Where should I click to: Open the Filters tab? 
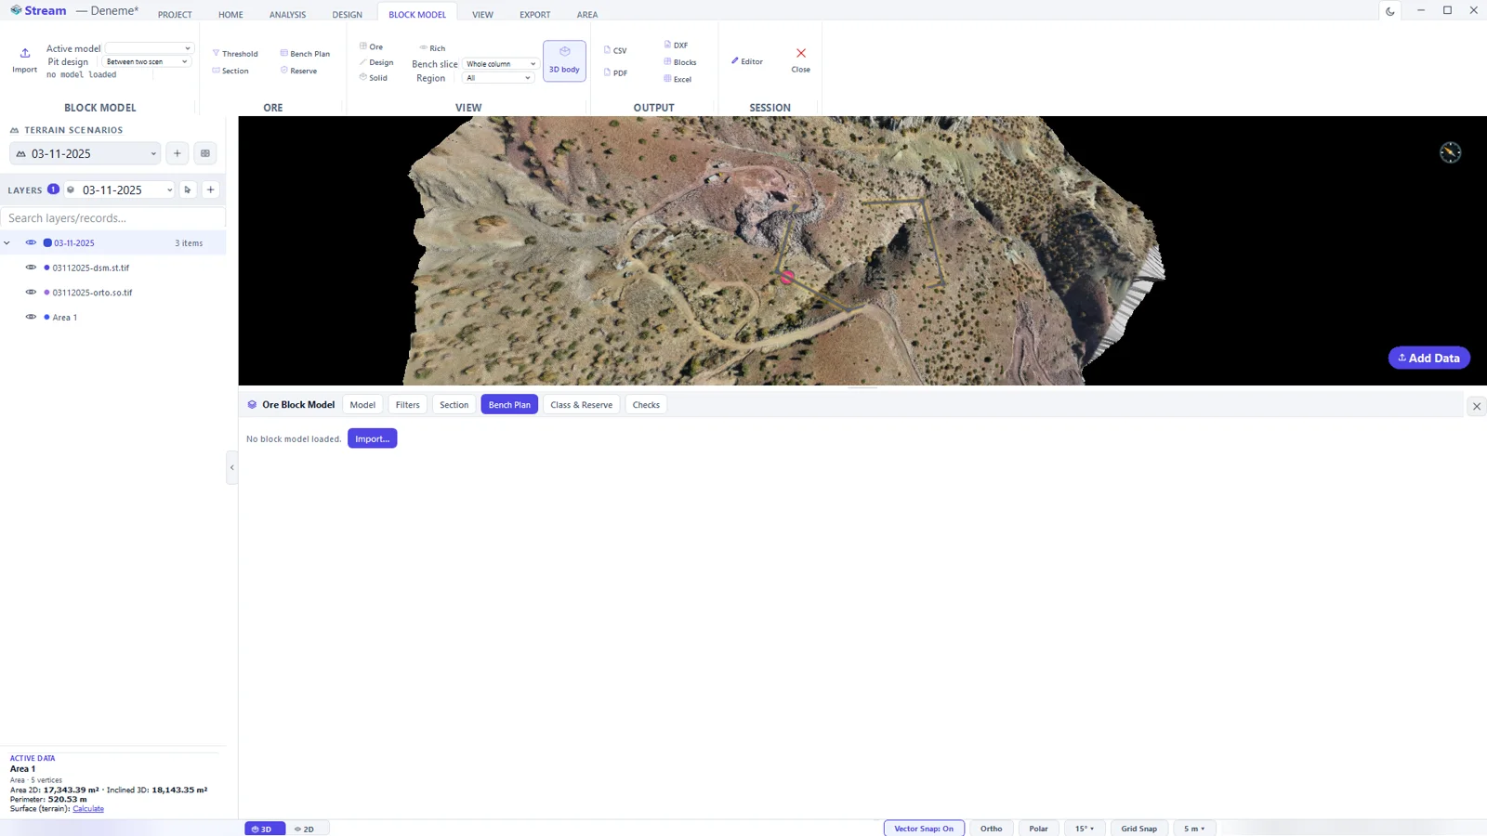[x=407, y=405]
